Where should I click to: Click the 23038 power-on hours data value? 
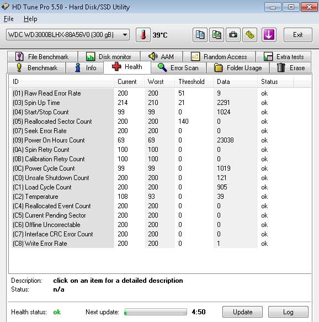(225, 140)
